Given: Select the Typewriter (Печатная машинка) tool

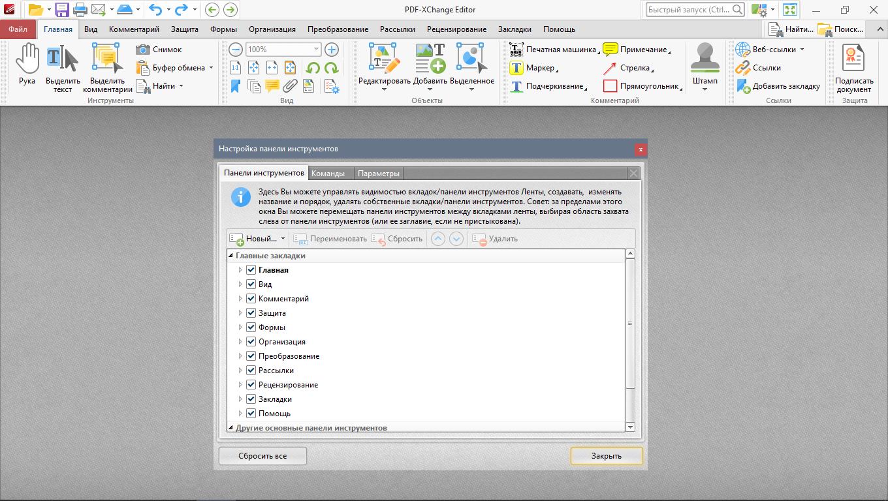Looking at the screenshot, I should [554, 50].
